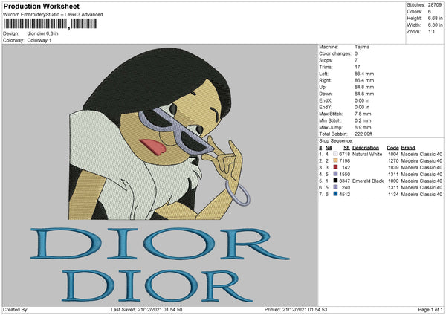The width and height of the screenshot is (446, 315).
Task: Click thread code 1134 in row 7
Action: 393,194
